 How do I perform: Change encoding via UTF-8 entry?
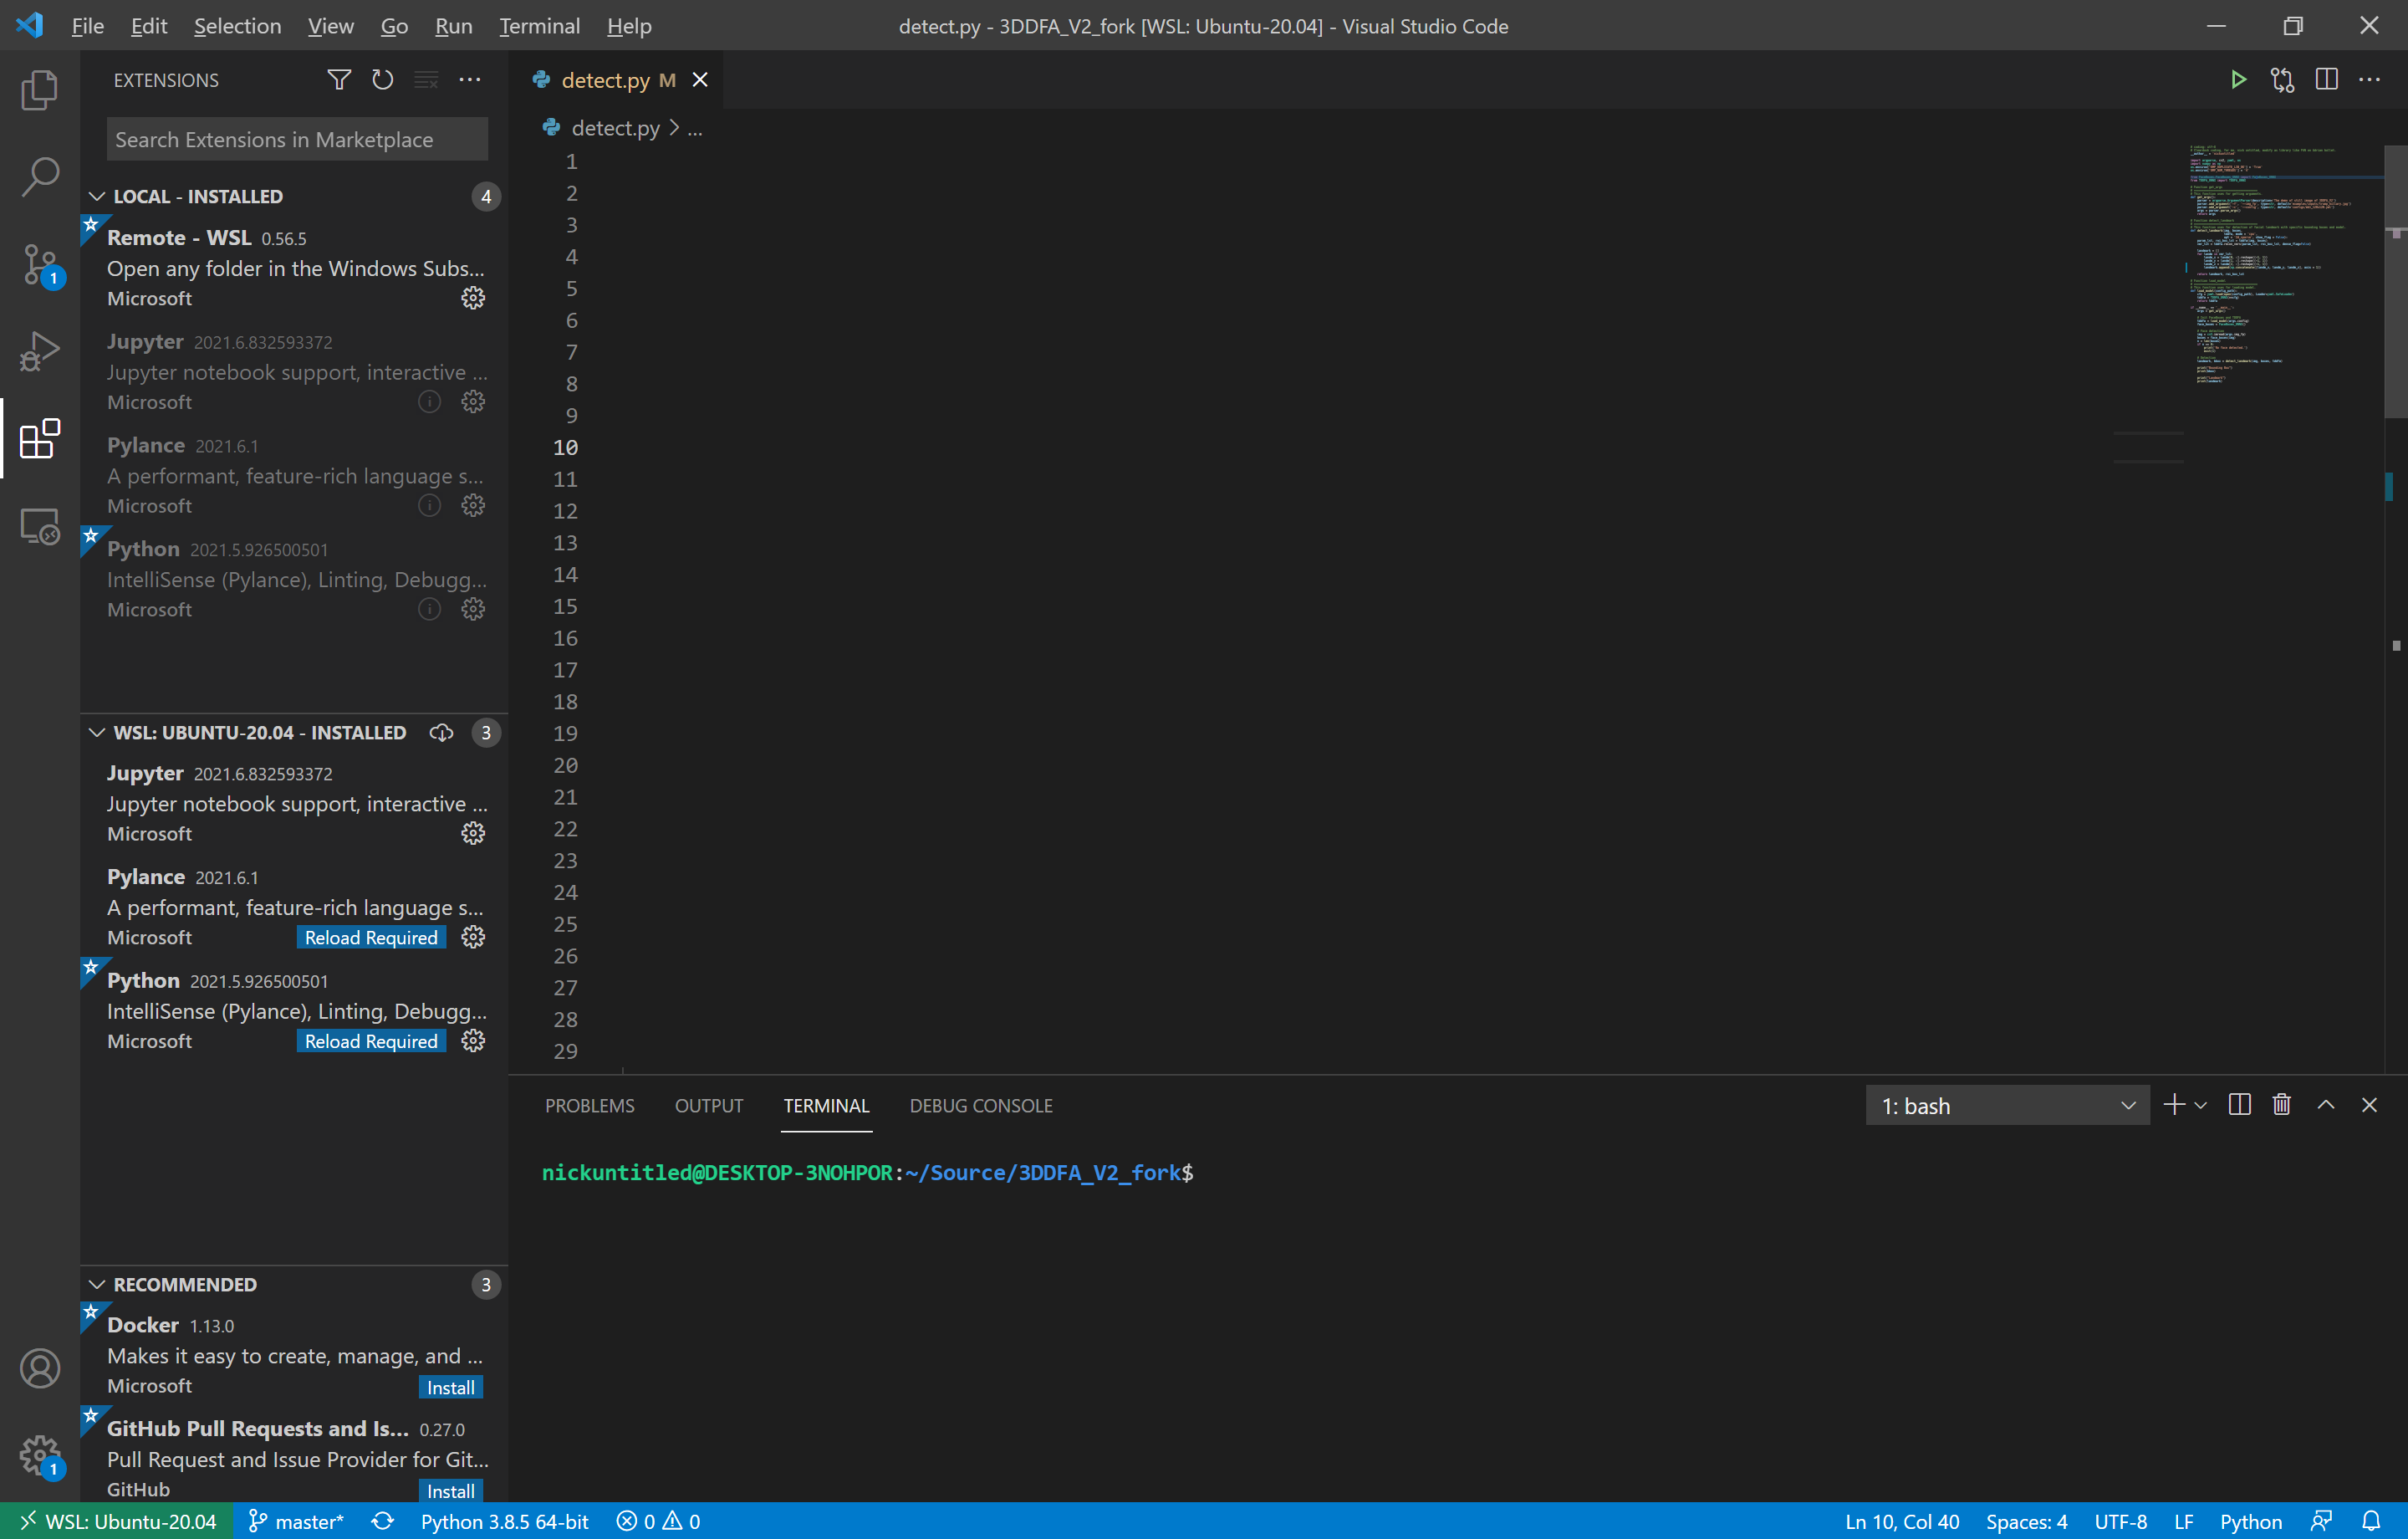pos(2120,1521)
